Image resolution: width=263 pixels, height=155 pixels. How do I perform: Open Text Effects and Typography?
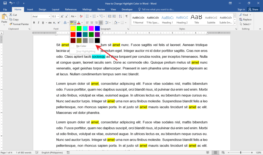tap(65, 23)
